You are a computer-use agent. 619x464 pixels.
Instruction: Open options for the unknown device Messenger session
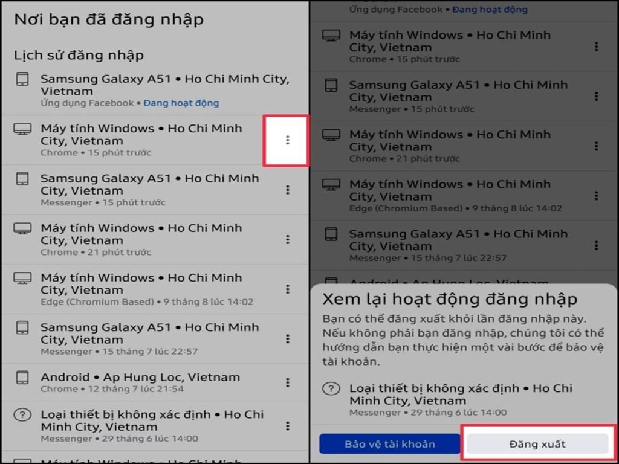pos(287,425)
